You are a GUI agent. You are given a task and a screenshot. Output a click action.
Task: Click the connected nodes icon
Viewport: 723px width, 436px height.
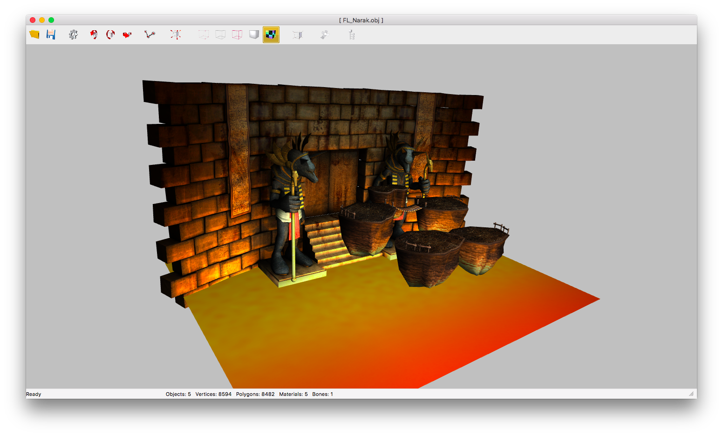tap(150, 34)
